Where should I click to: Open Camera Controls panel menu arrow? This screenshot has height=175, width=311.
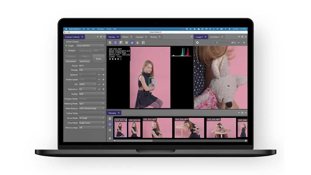[x=98, y=37]
